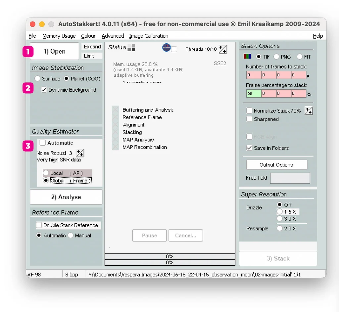Select Resample 2.0 X
Image resolution: width=339 pixels, height=312 pixels.
pyautogui.click(x=279, y=228)
